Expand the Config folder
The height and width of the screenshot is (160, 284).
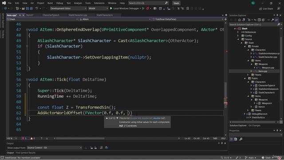pos(238,36)
